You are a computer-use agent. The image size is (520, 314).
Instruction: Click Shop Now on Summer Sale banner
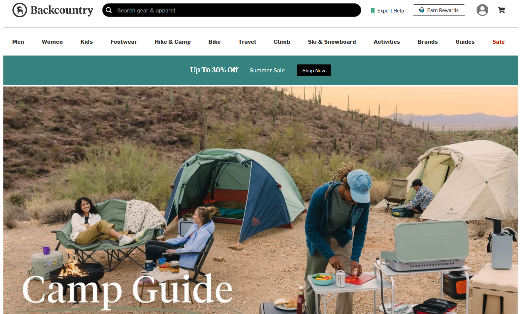[314, 70]
